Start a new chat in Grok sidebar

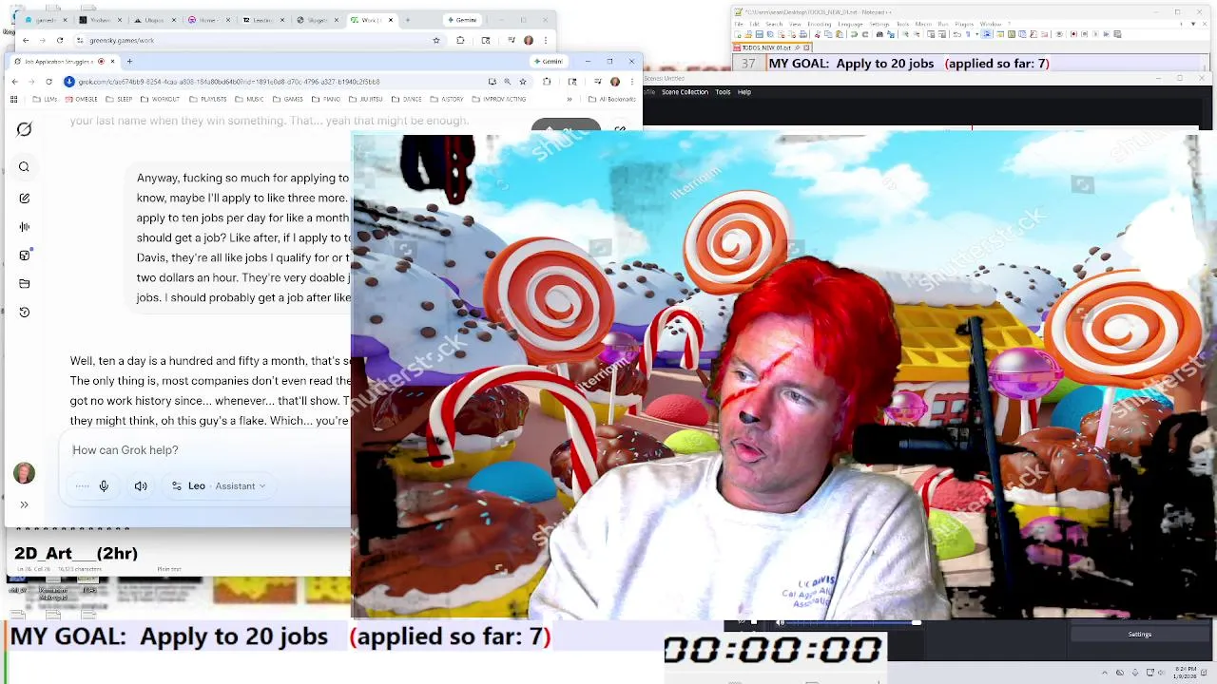pos(25,199)
